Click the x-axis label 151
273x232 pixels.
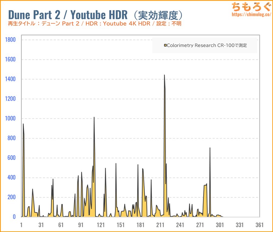[120, 225]
